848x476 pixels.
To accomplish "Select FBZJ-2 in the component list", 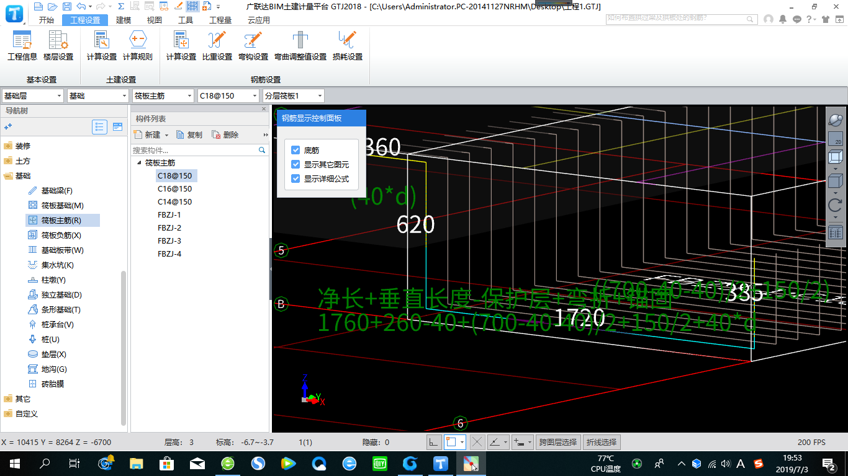I will pyautogui.click(x=169, y=227).
